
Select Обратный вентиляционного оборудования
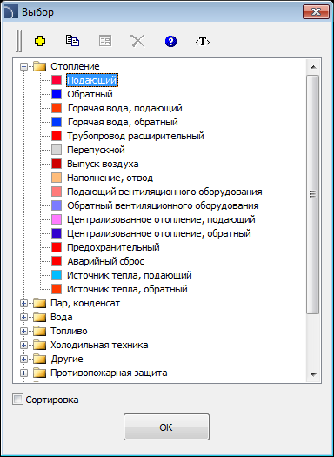coord(163,205)
